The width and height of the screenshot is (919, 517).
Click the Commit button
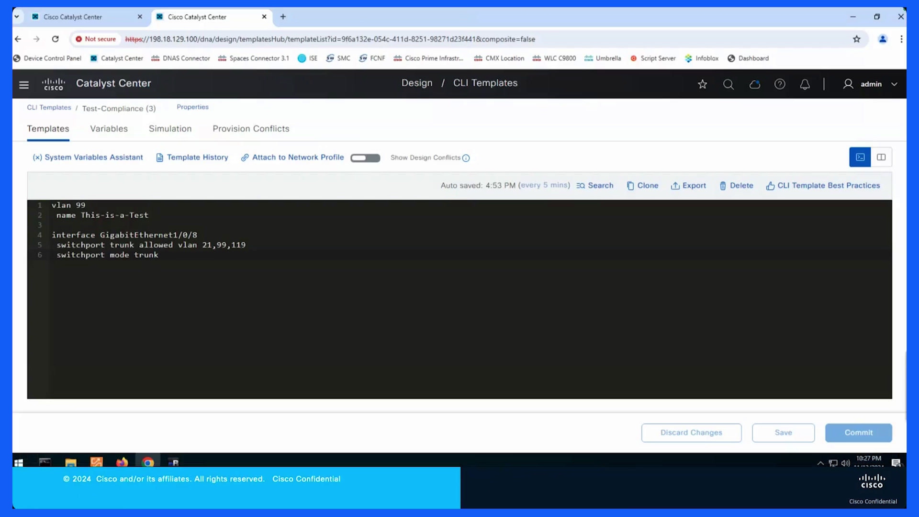pos(858,433)
